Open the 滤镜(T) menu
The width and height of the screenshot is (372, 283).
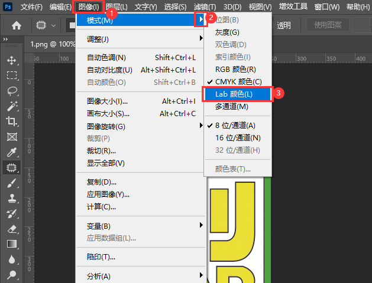point(205,7)
